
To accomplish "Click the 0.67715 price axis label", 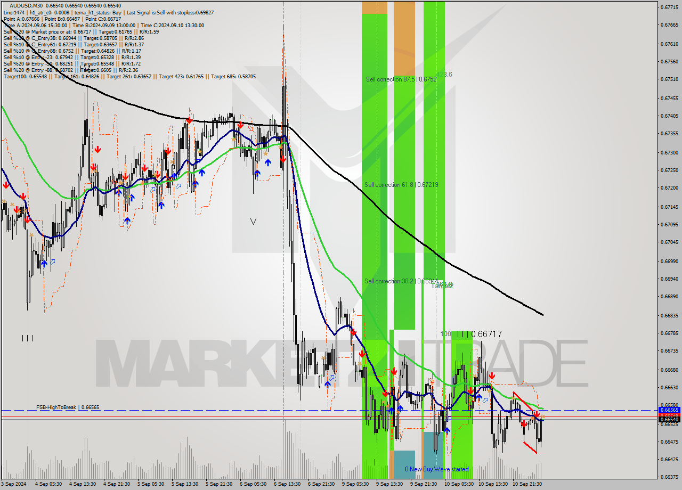I will 669,7.
